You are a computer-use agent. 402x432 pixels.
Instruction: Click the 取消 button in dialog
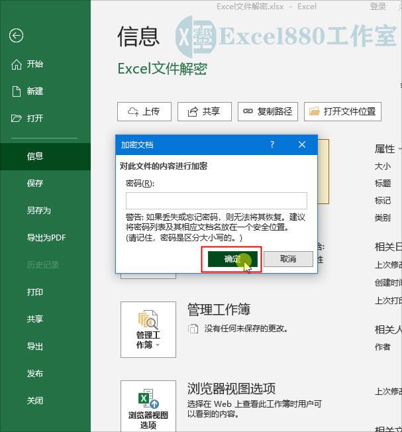(288, 259)
